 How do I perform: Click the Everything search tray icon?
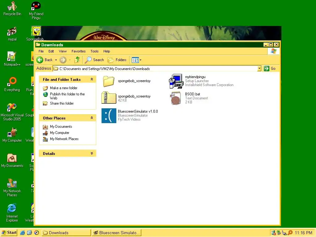tap(290, 233)
